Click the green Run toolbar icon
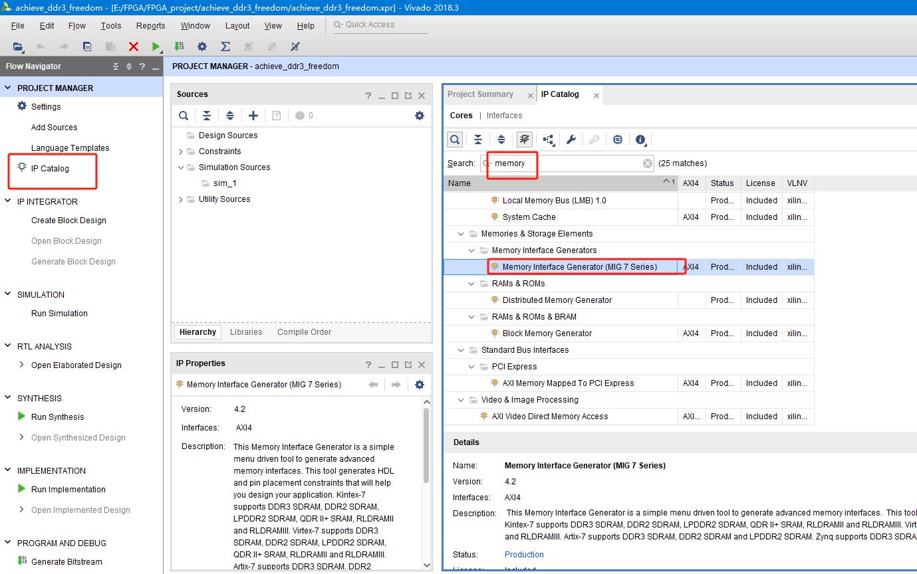 click(x=156, y=47)
